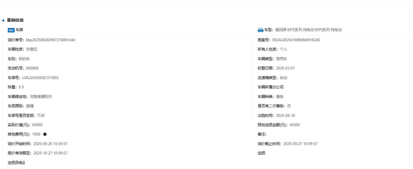Click the 报价有效期至 date value
Viewport: 413px width, 169px height.
tap(50, 153)
